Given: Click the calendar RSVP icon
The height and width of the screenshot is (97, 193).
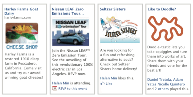Looking at the screenshot, I should [x=55, y=88].
